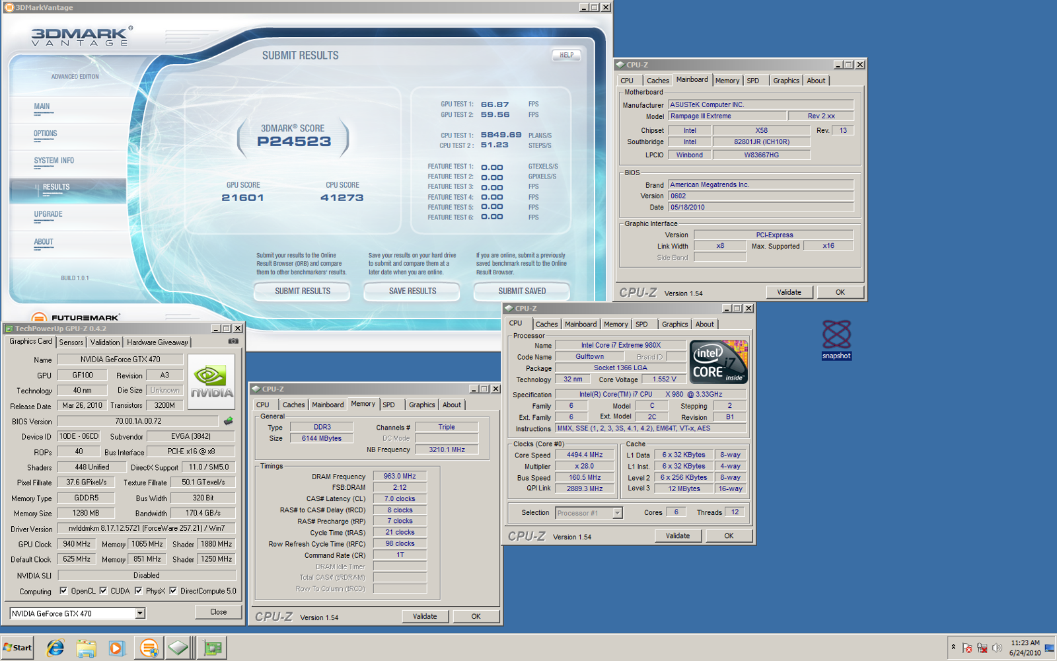Click the Driver Version field in GPU-Z
This screenshot has width=1057, height=661.
tap(147, 528)
